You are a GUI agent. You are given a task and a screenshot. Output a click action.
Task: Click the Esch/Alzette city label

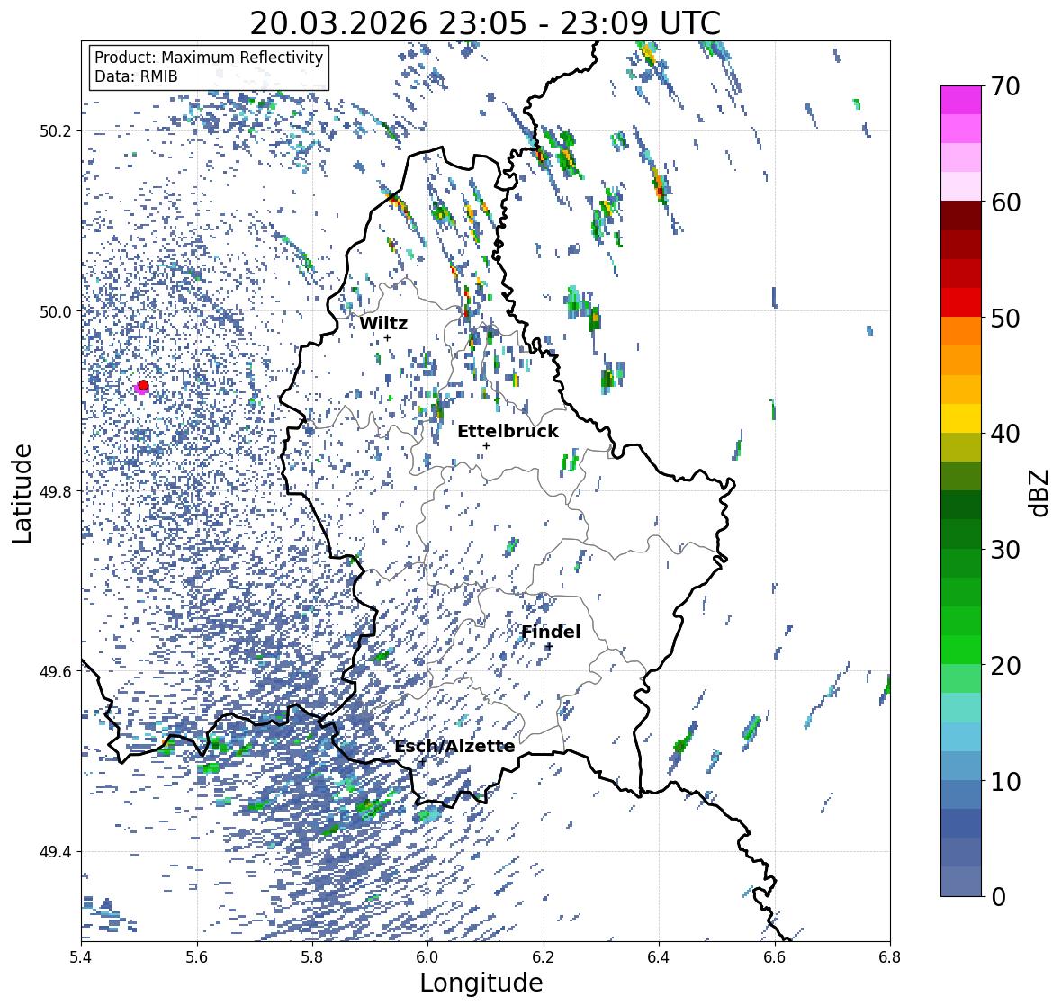[x=454, y=746]
